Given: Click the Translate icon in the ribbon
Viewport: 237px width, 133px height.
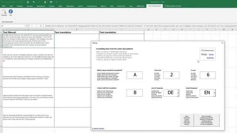Looking at the screenshot, I should pyautogui.click(x=4, y=13).
